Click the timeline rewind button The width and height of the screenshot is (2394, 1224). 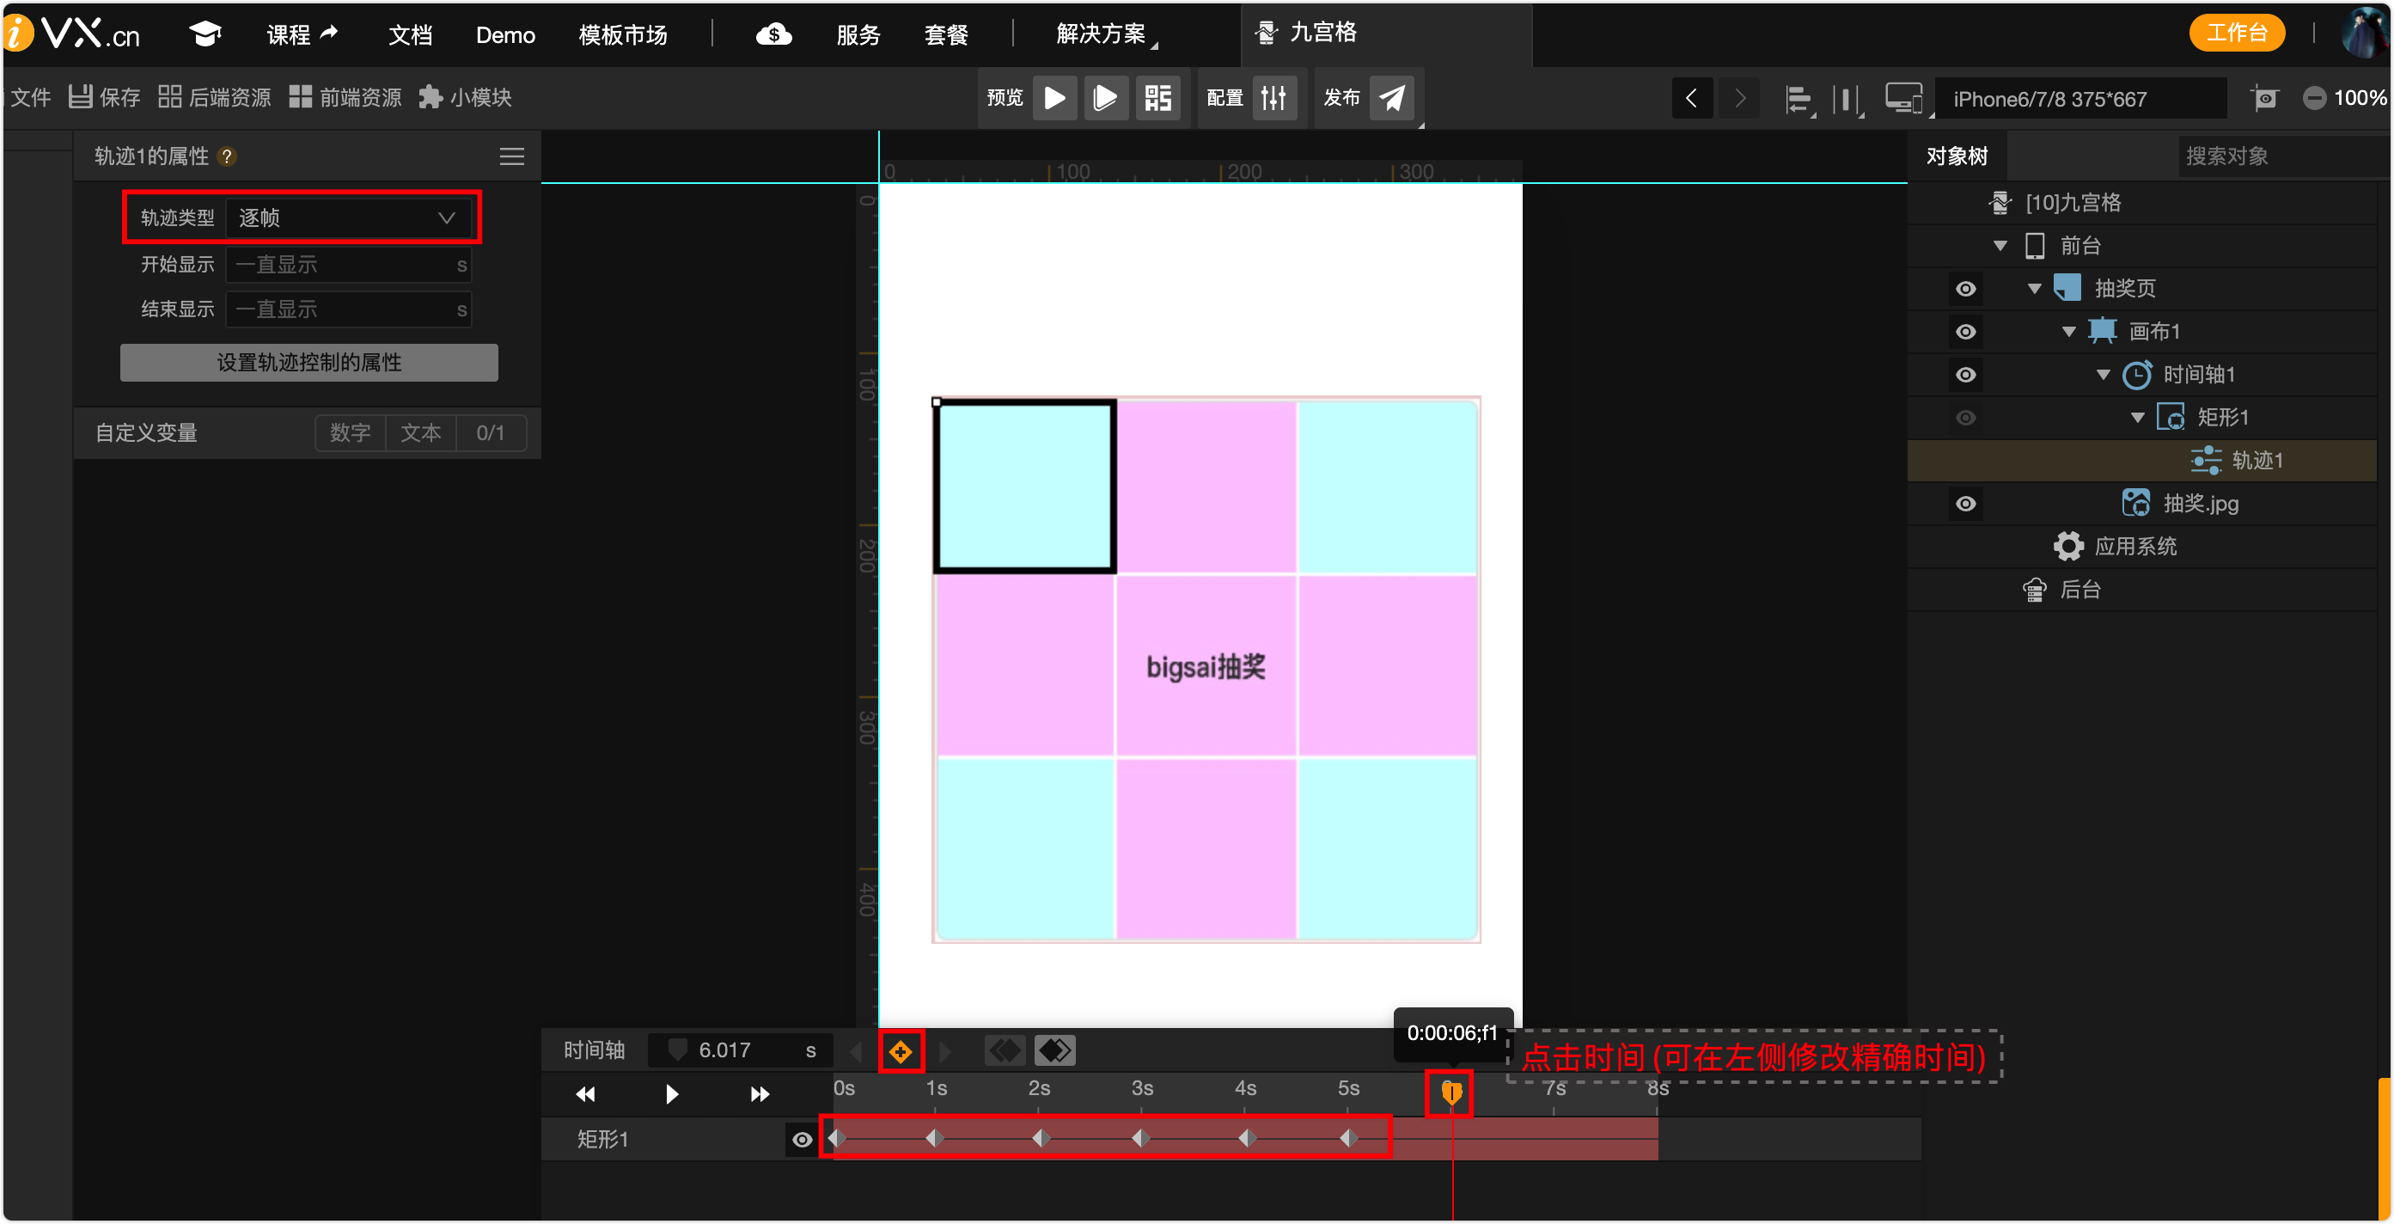click(x=585, y=1094)
